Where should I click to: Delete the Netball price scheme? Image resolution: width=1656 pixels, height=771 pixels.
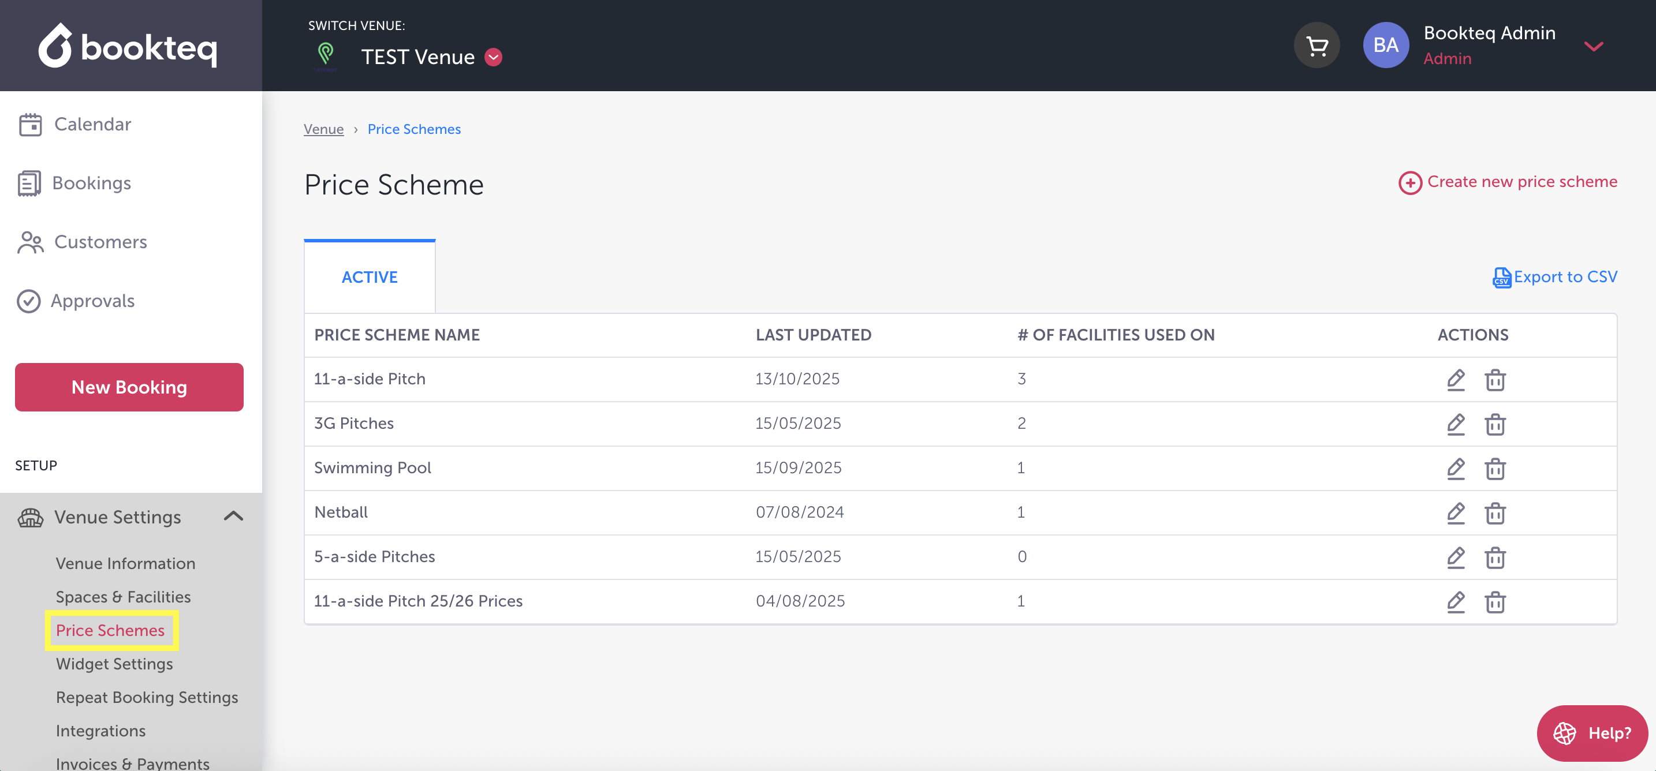[x=1495, y=512]
